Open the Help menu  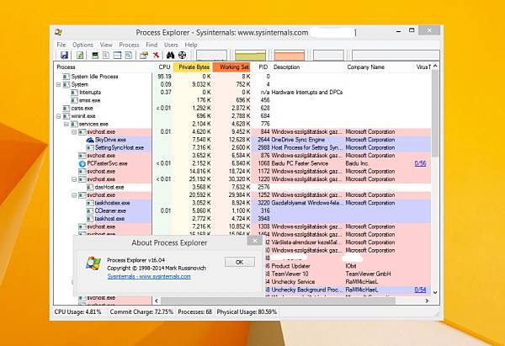coord(191,45)
